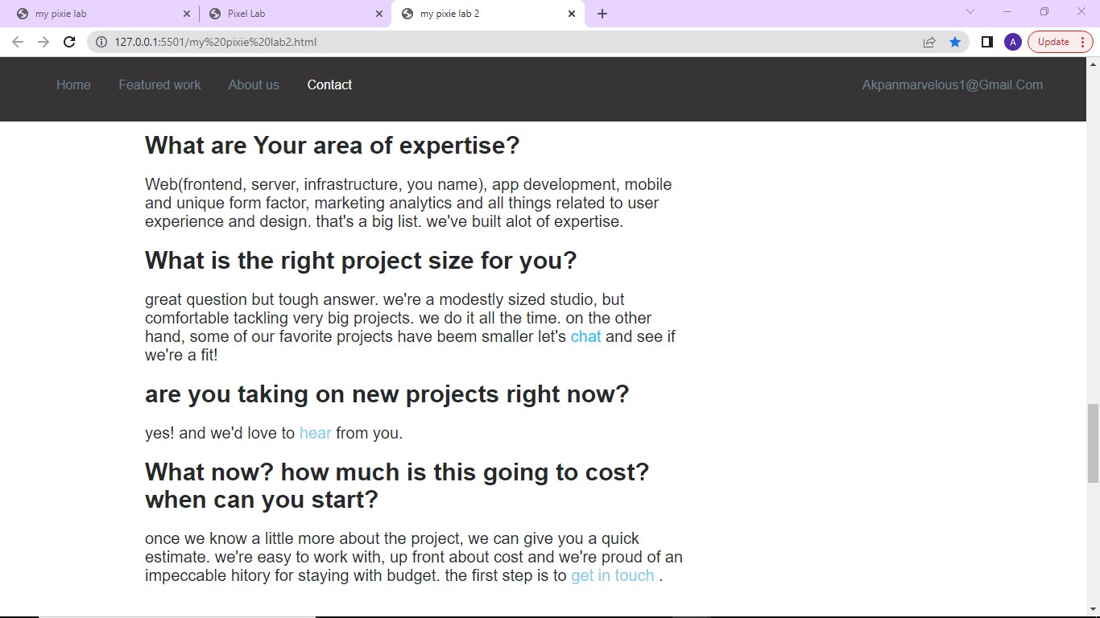Viewport: 1100px width, 618px height.
Task: Switch to the 'my pixie lab' tab
Action: pos(97,14)
